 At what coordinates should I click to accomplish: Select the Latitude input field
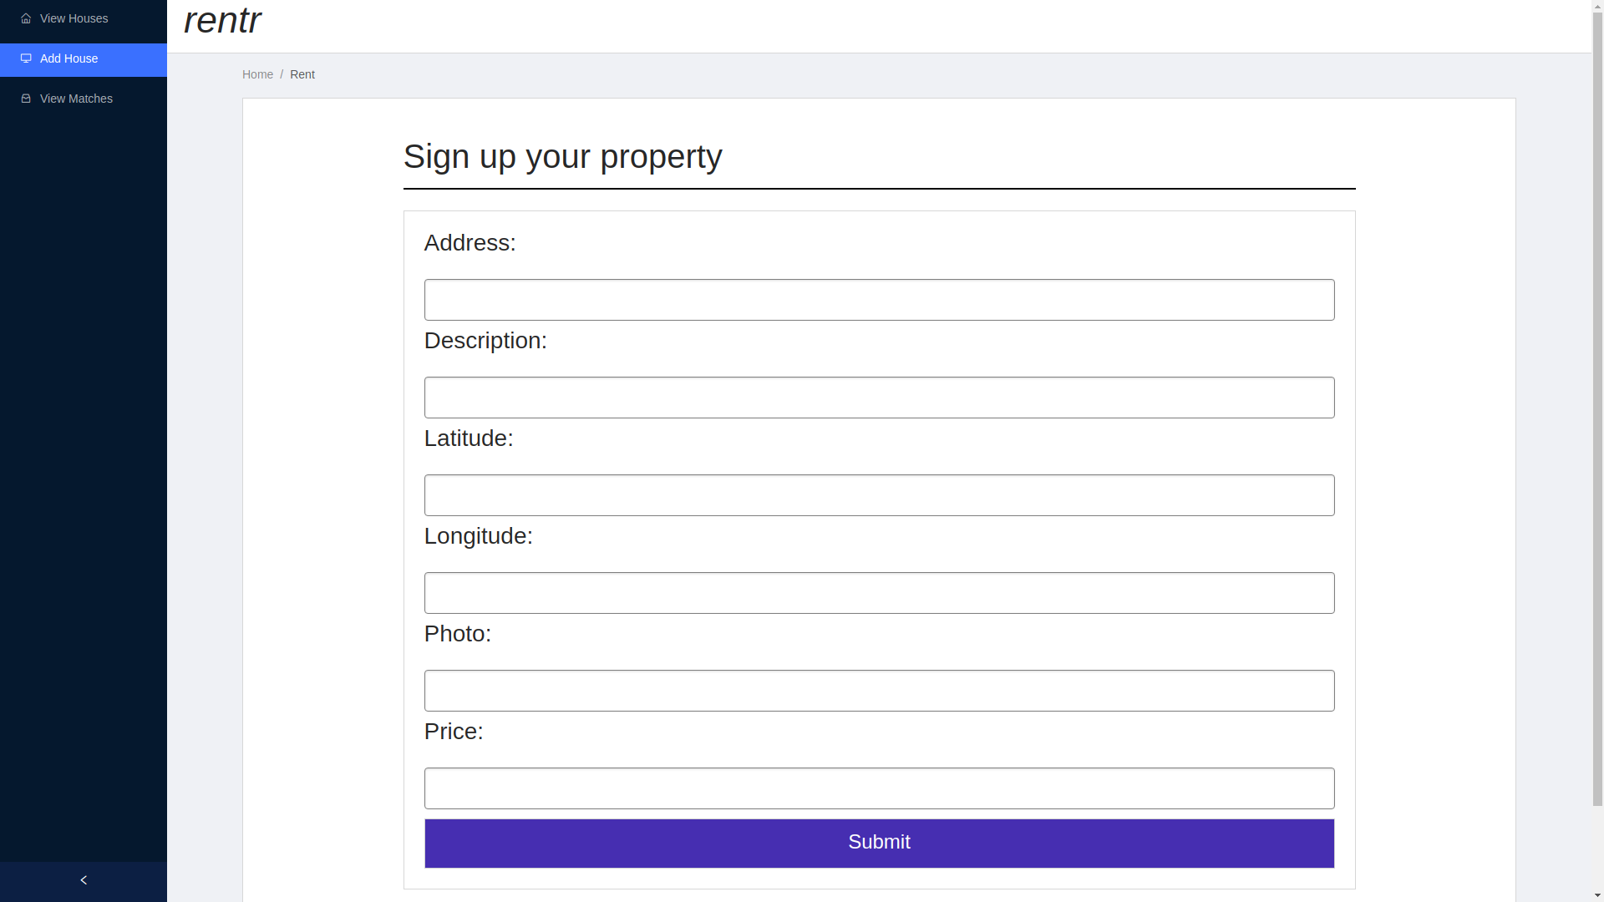point(879,495)
